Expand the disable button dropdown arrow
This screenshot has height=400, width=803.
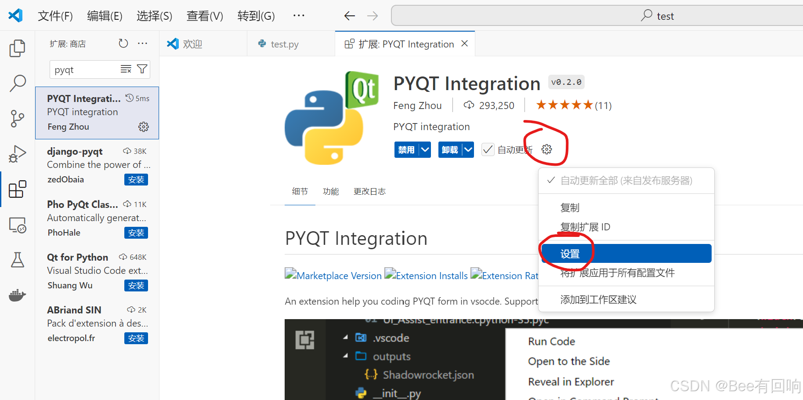pyautogui.click(x=425, y=150)
